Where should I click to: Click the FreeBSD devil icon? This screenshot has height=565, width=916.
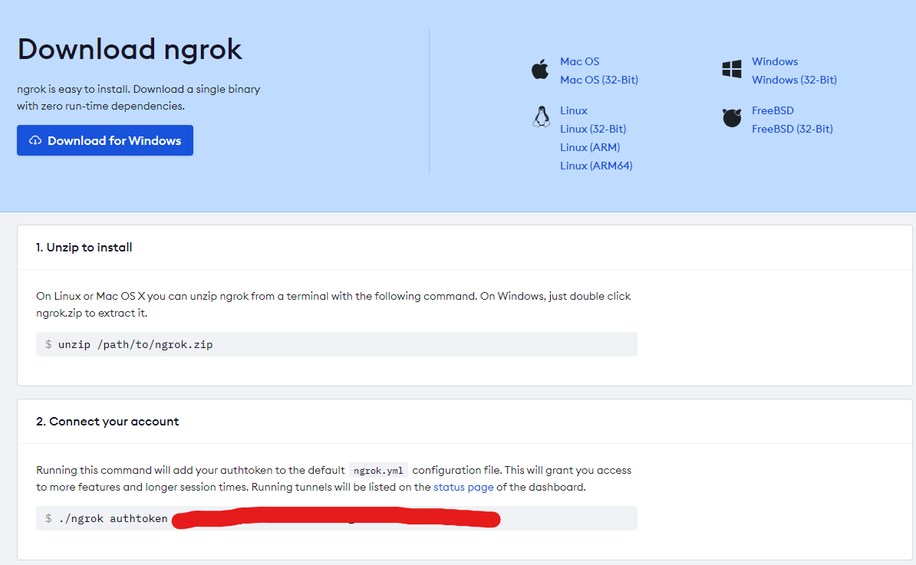point(731,118)
